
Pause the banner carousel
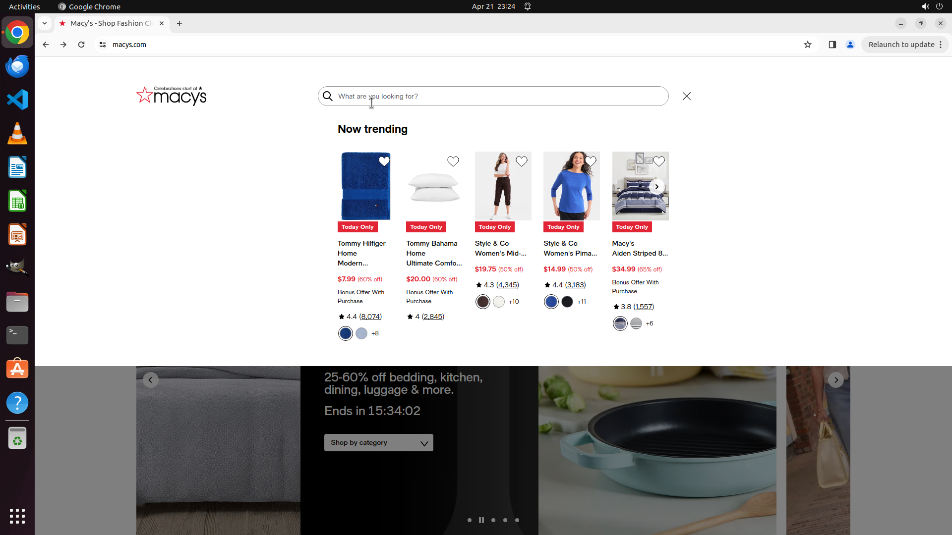(x=481, y=520)
